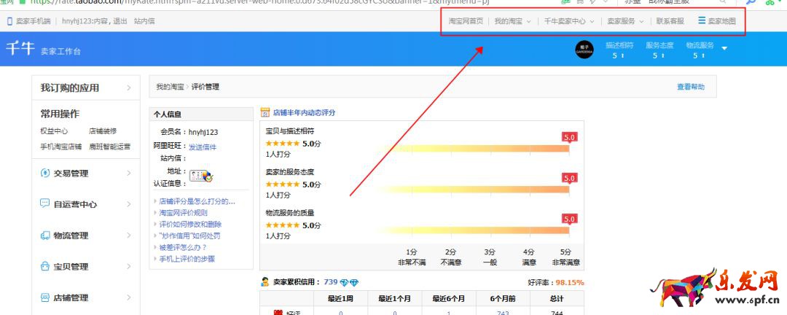Click the 5分 非常满意 axis label
The image size is (787, 315).
[x=566, y=257]
